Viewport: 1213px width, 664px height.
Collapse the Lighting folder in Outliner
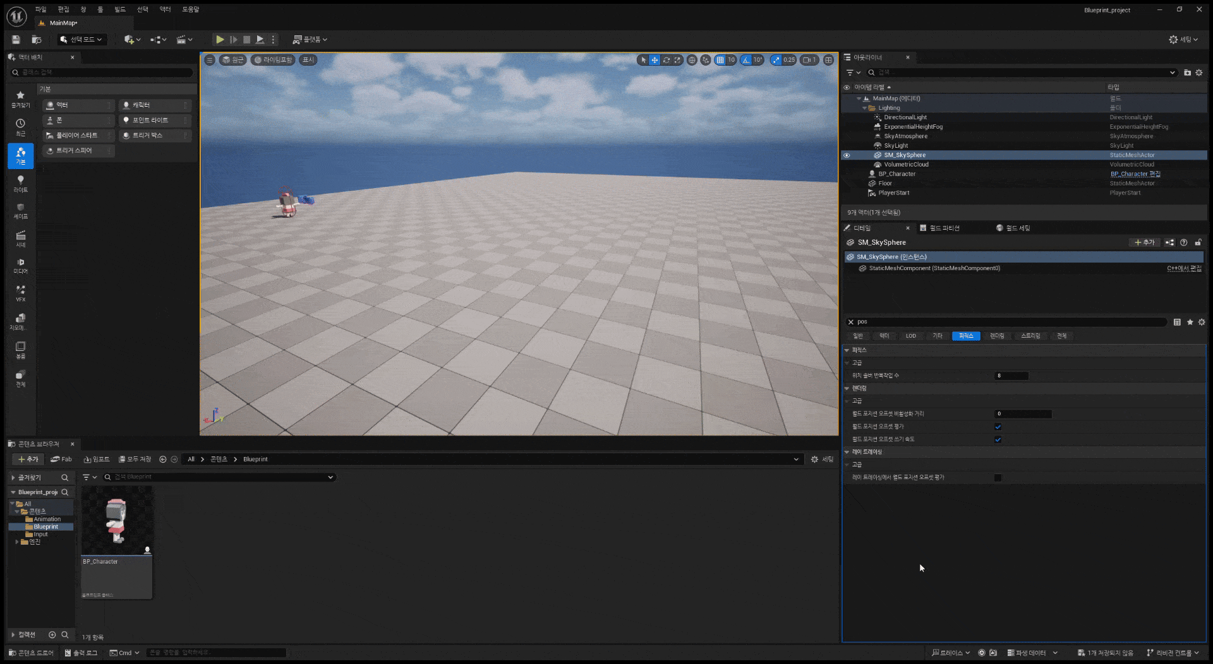pyautogui.click(x=864, y=108)
